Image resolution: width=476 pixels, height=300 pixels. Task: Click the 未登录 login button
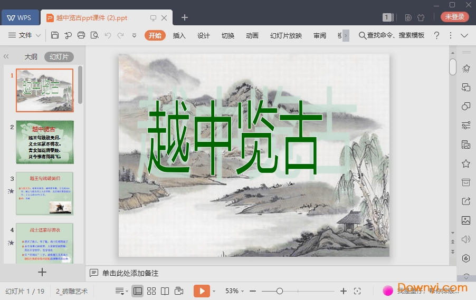coord(454,17)
